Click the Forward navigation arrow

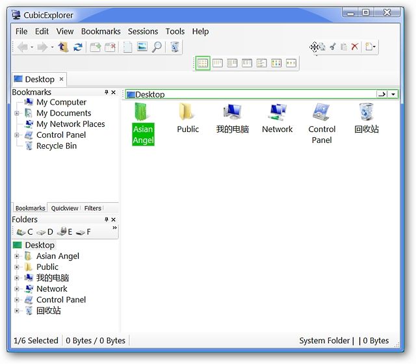click(42, 47)
